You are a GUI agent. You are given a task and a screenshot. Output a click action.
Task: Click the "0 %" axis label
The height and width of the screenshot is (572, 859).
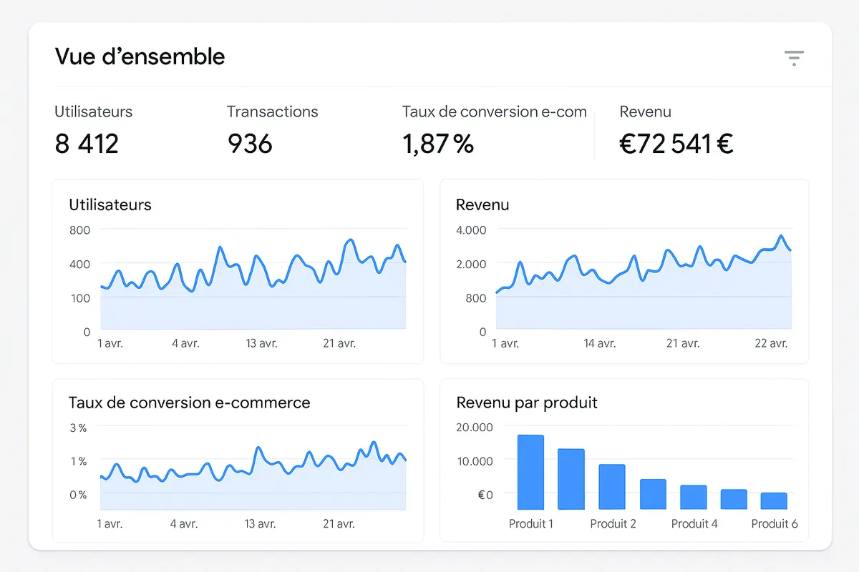tap(78, 494)
